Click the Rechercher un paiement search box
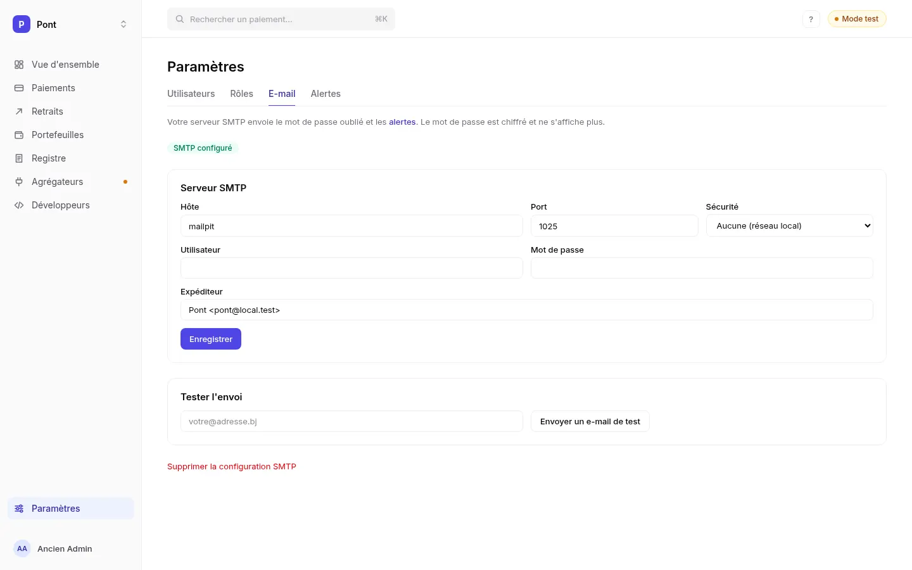Image resolution: width=912 pixels, height=570 pixels. (x=281, y=19)
